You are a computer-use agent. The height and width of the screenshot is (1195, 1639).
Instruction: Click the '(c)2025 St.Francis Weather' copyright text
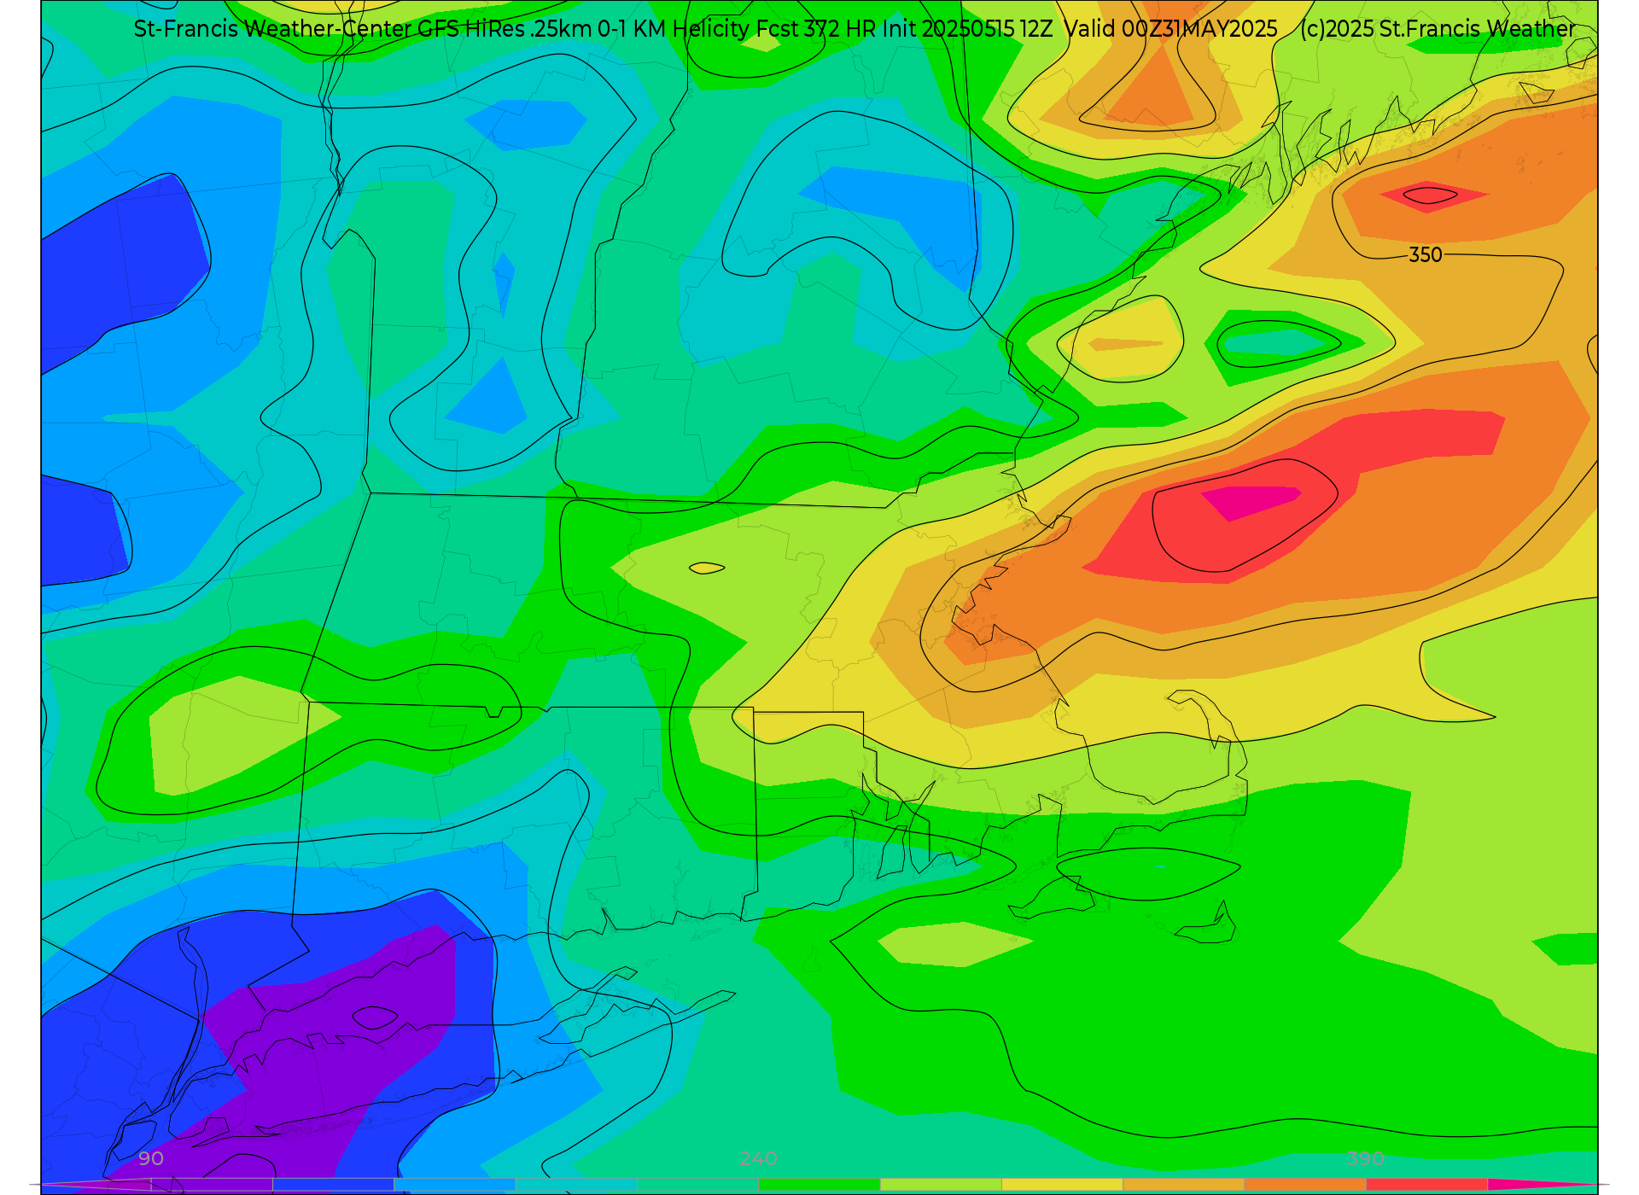[x=1438, y=29]
